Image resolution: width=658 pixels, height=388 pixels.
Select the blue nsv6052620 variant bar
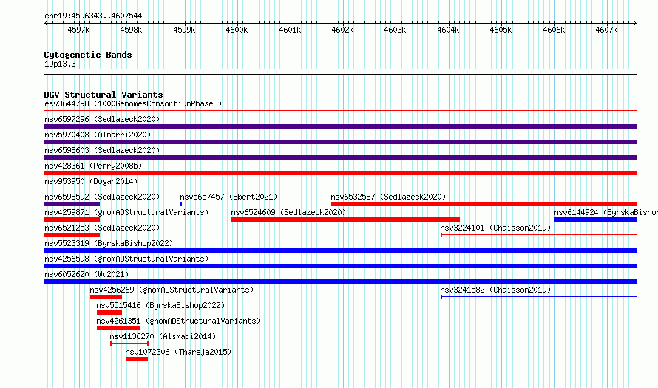340,282
